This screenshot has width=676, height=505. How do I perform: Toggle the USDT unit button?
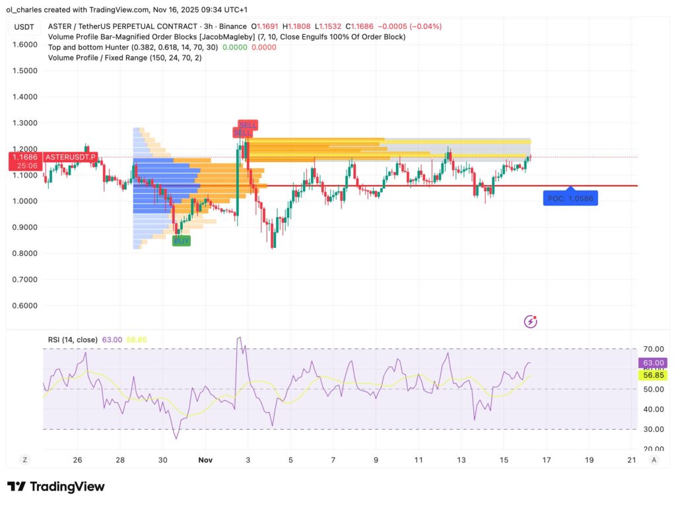pyautogui.click(x=24, y=26)
